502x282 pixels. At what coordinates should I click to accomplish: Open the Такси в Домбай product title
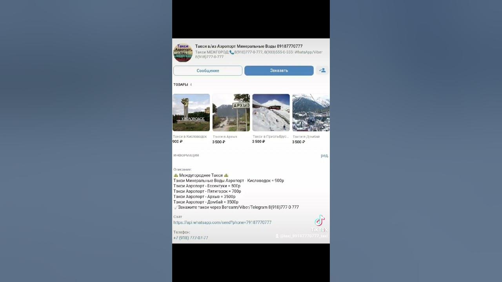[x=306, y=137]
